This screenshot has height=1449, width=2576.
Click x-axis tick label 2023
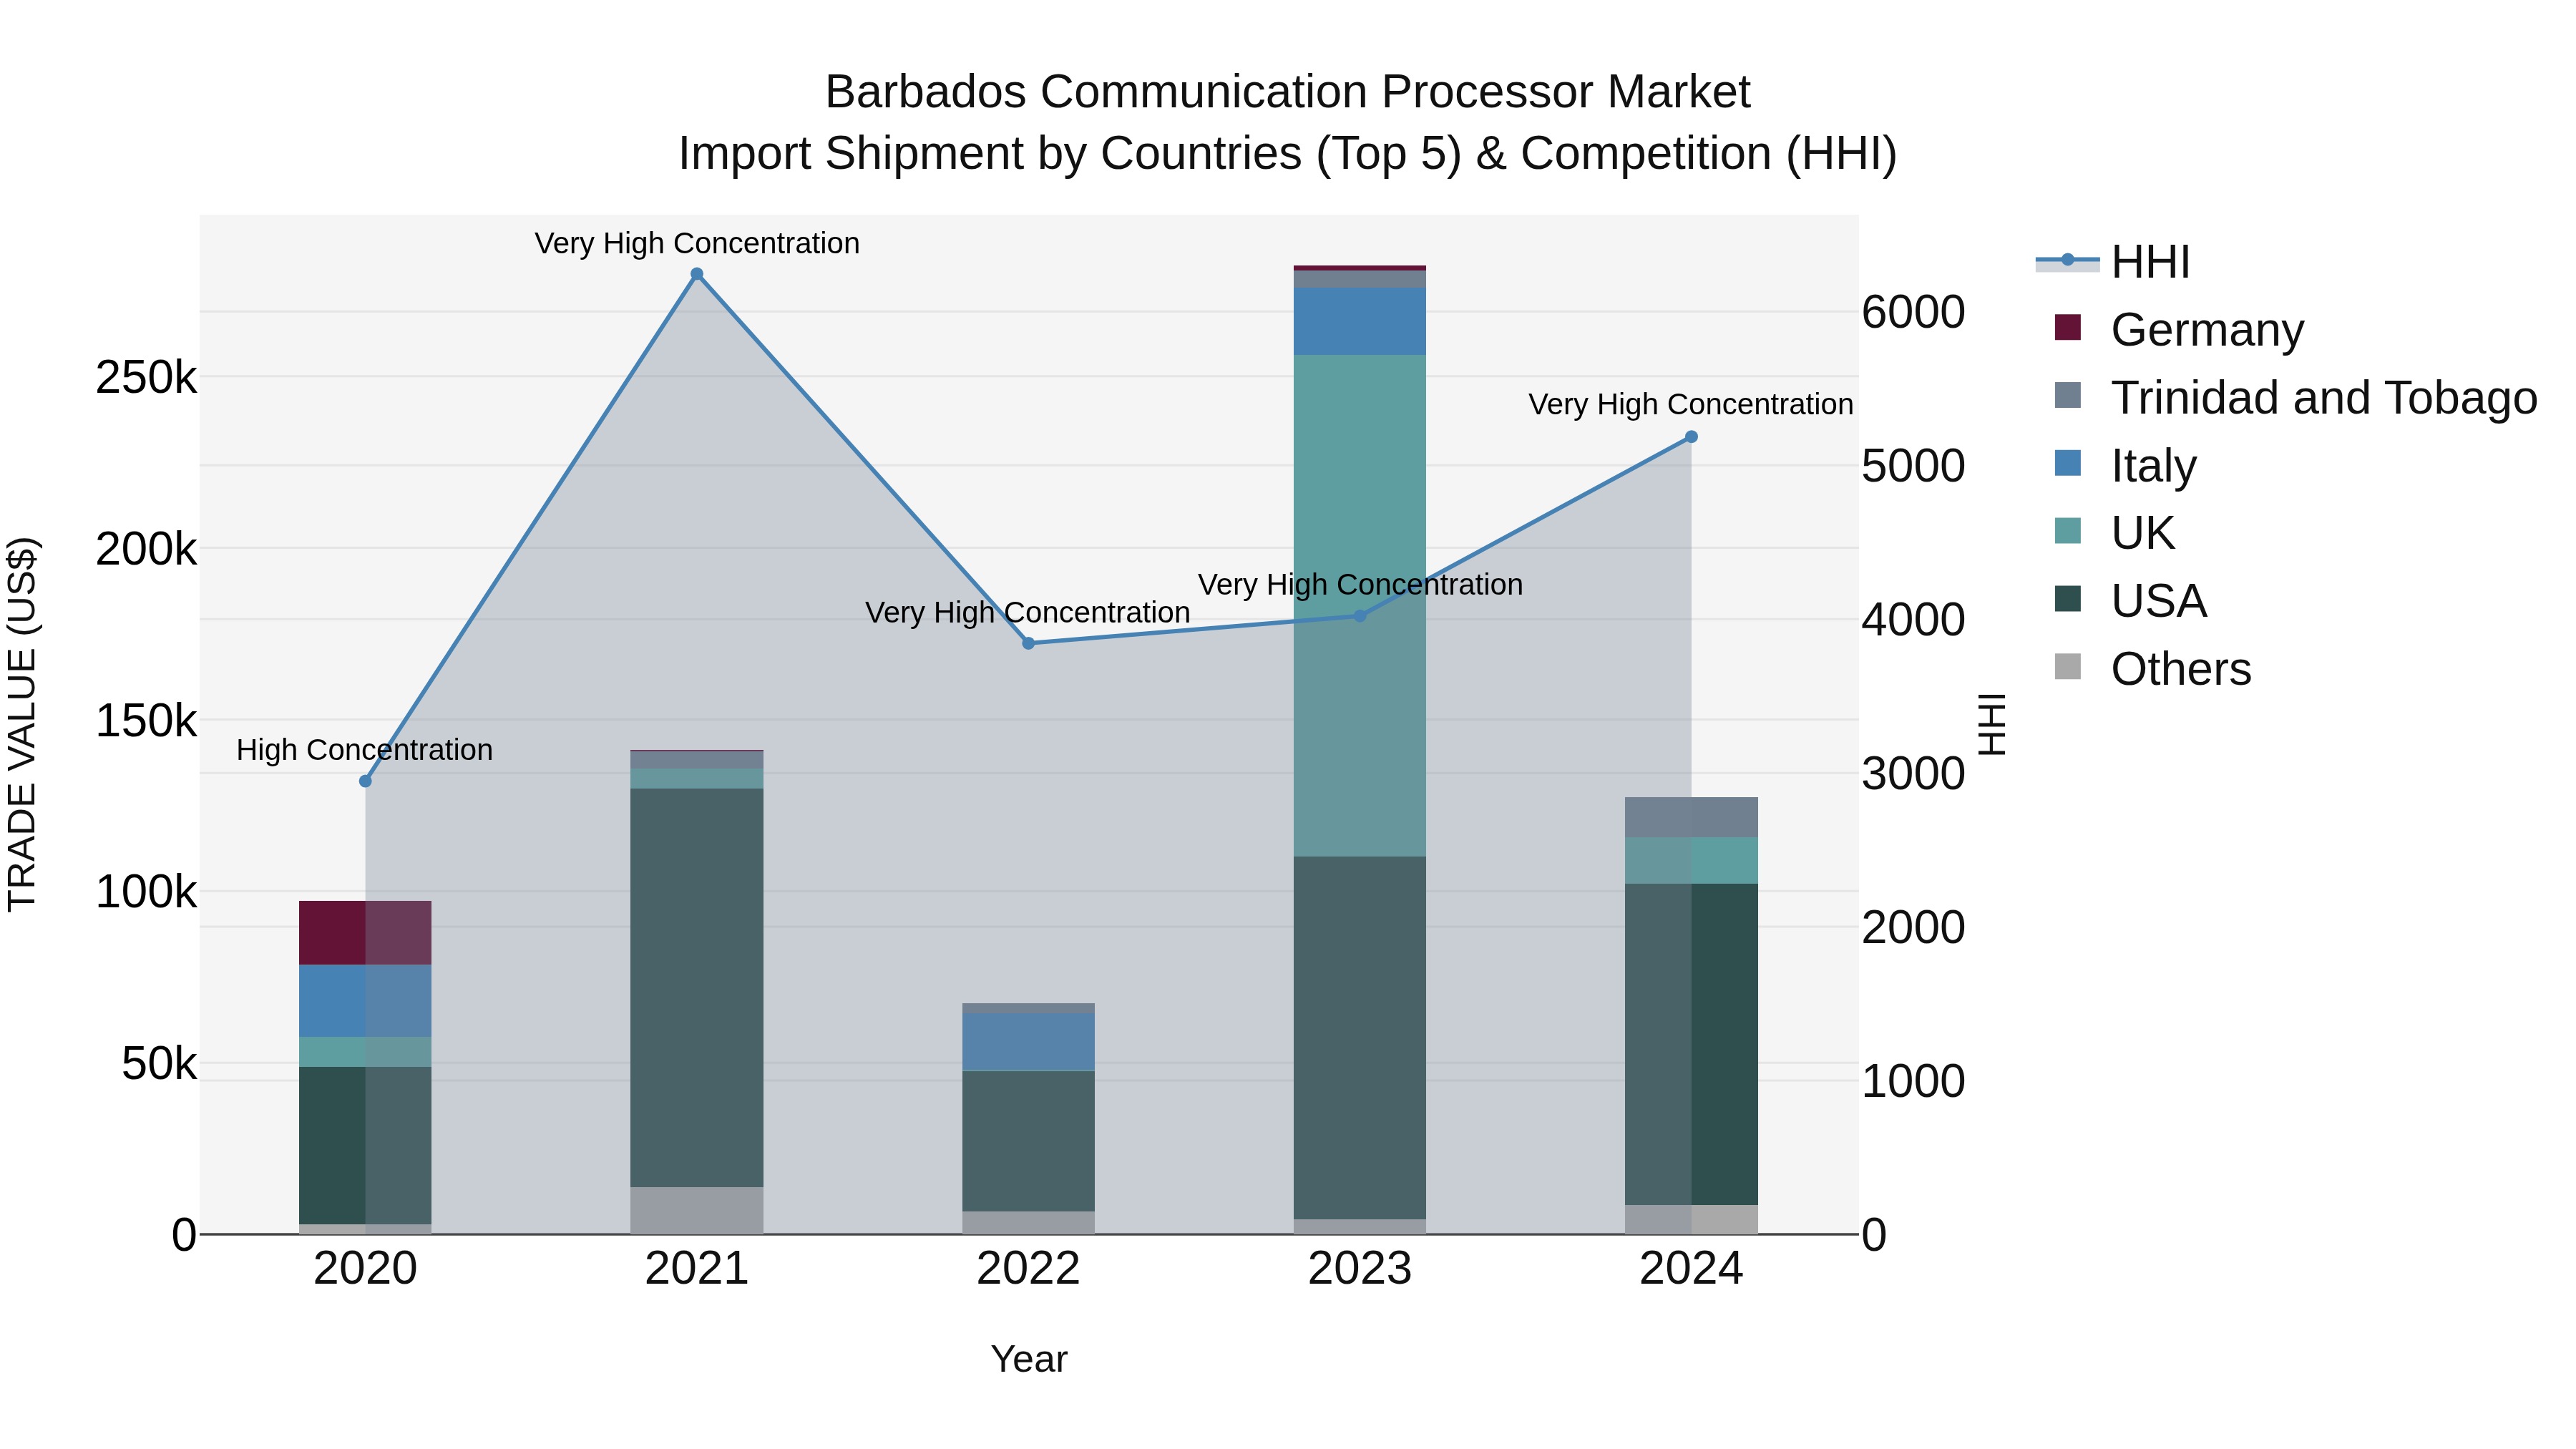1360,1268
